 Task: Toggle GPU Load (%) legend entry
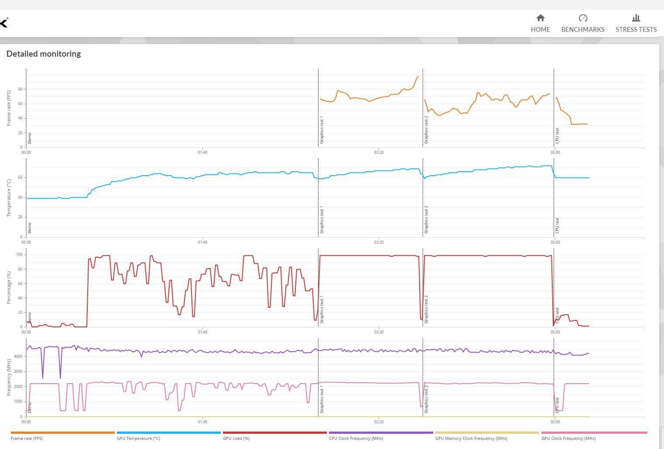point(236,438)
